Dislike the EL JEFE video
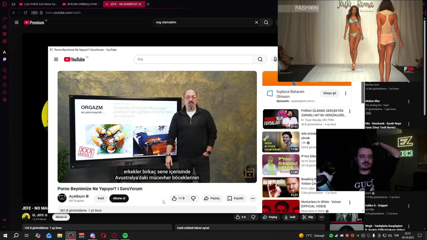Viewport: 427px width, 240px height. click(x=253, y=217)
